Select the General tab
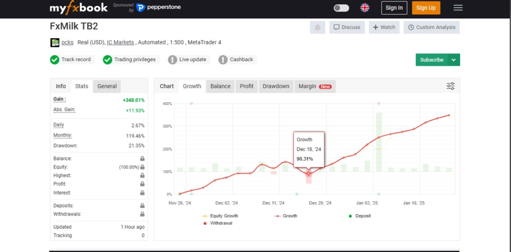This screenshot has height=252, width=511. (107, 86)
